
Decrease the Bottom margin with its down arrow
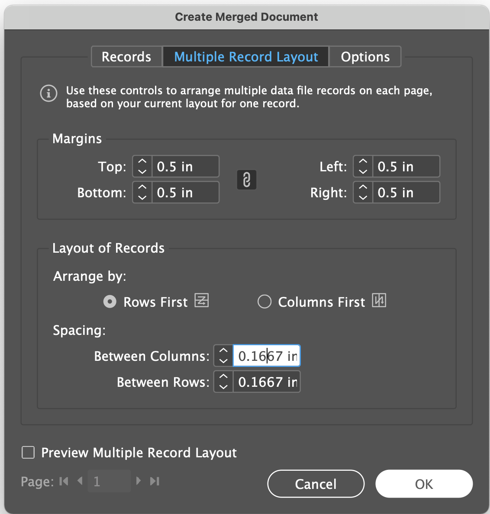[x=142, y=197]
